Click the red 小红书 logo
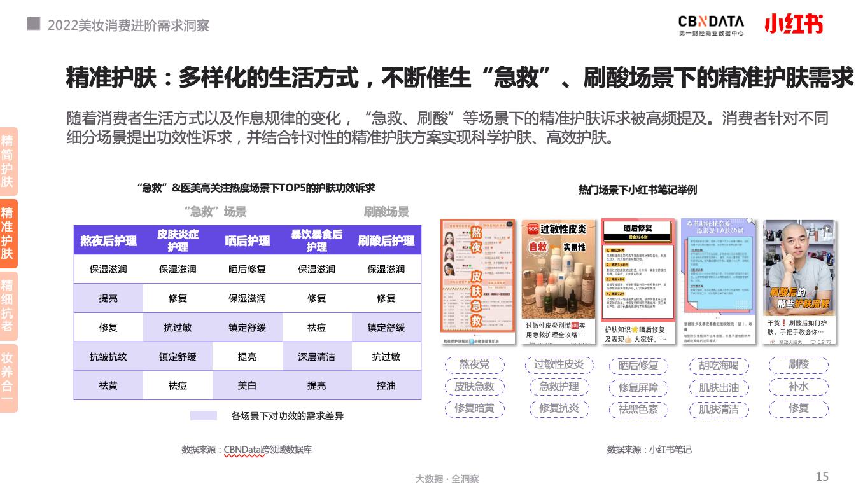The width and height of the screenshot is (863, 491). [793, 24]
